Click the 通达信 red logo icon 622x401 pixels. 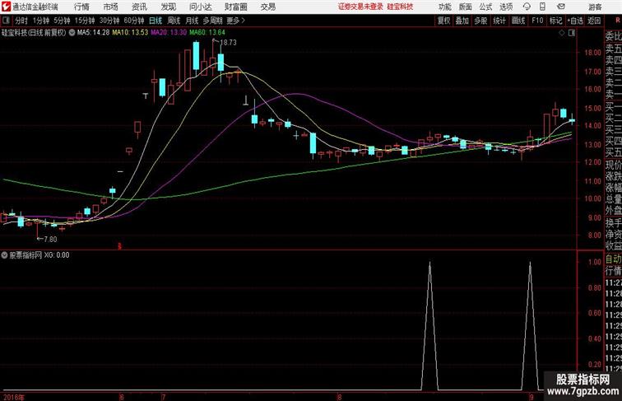pyautogui.click(x=6, y=7)
